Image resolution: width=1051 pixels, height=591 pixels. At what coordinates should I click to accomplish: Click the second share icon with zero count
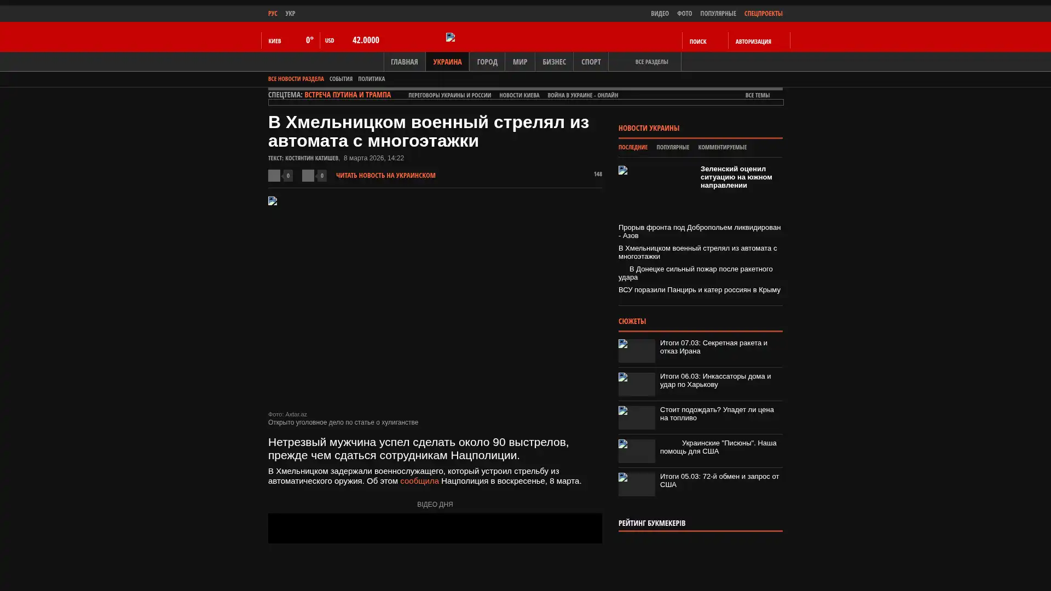click(x=308, y=175)
